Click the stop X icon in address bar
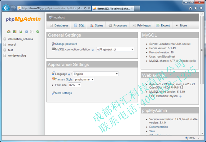The image size is (206, 142). coord(89,8)
